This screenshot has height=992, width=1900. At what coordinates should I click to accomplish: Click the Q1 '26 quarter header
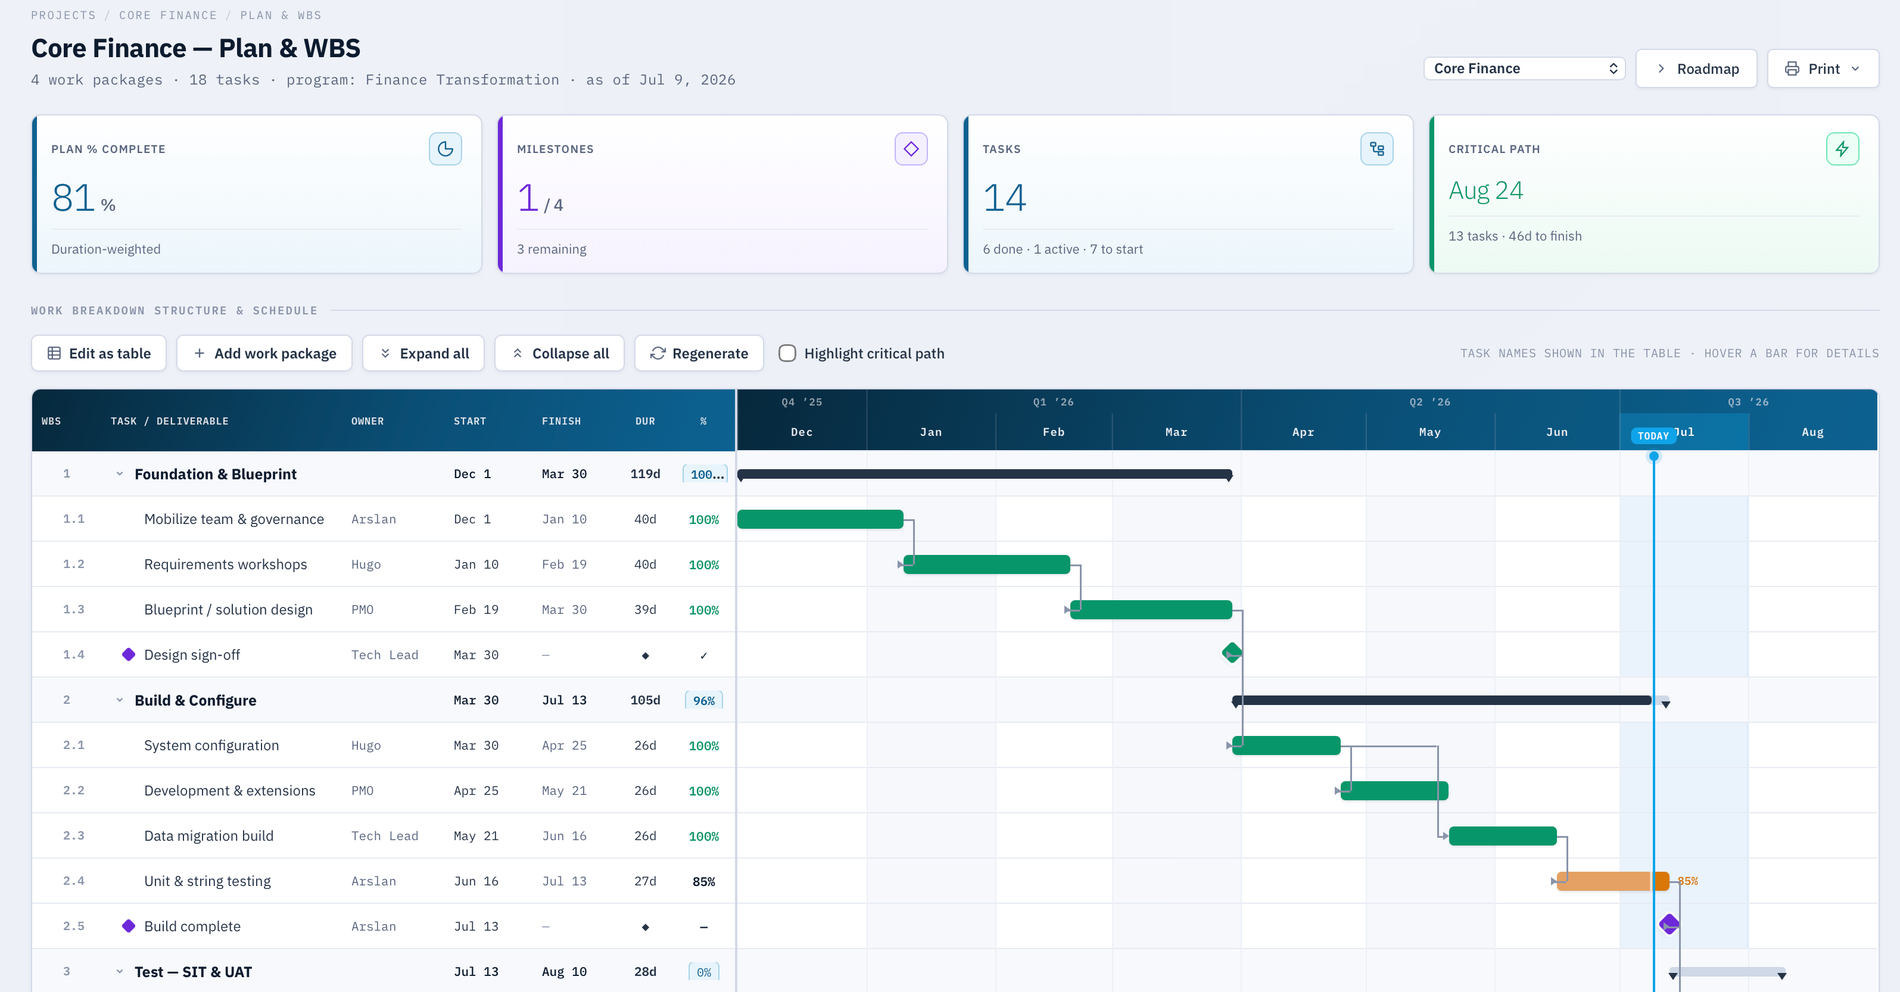tap(1053, 402)
